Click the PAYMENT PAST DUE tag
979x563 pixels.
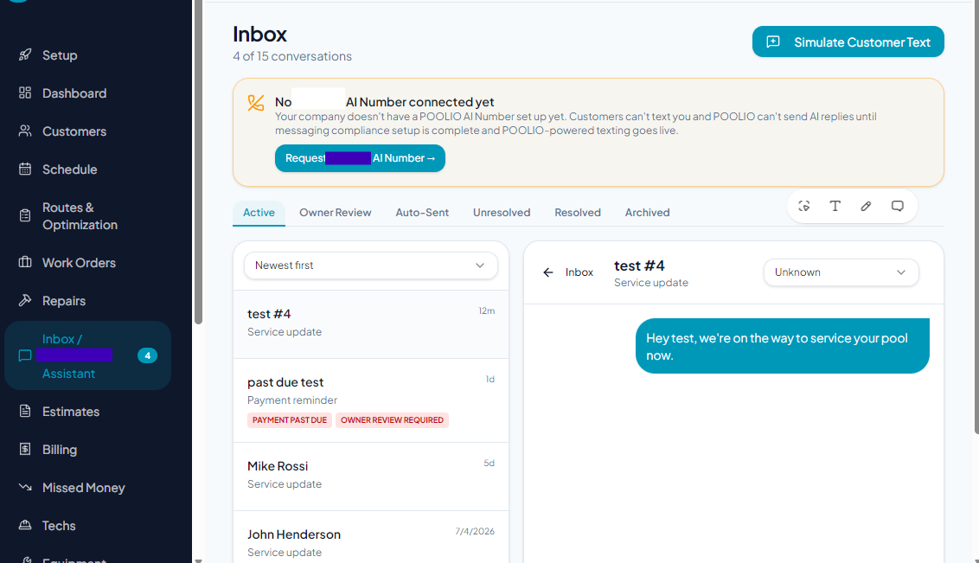290,420
